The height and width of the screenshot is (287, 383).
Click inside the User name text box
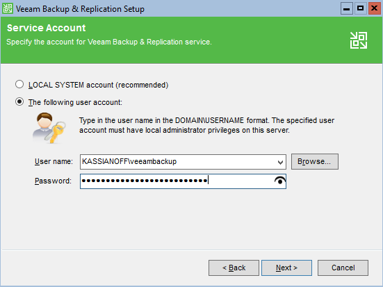[x=179, y=161]
